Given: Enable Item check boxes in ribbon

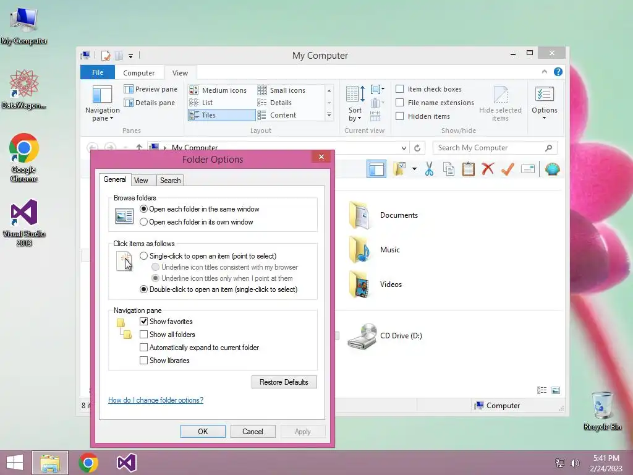Looking at the screenshot, I should [x=400, y=89].
